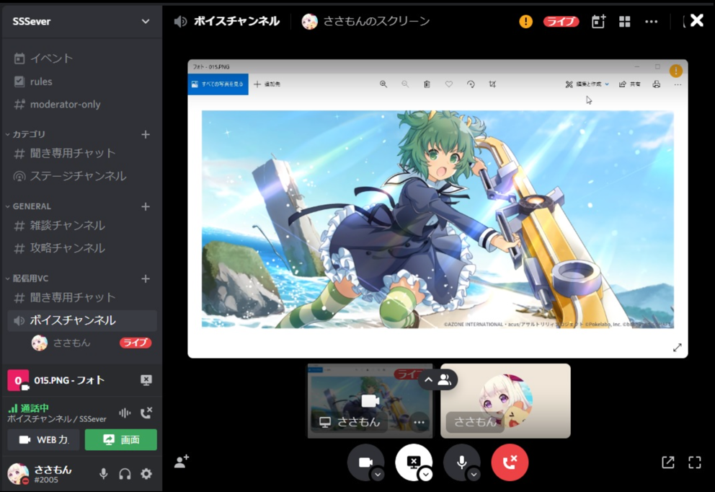The height and width of the screenshot is (492, 715).
Task: Click すべての写真を見る in Photos window
Action: 218,84
